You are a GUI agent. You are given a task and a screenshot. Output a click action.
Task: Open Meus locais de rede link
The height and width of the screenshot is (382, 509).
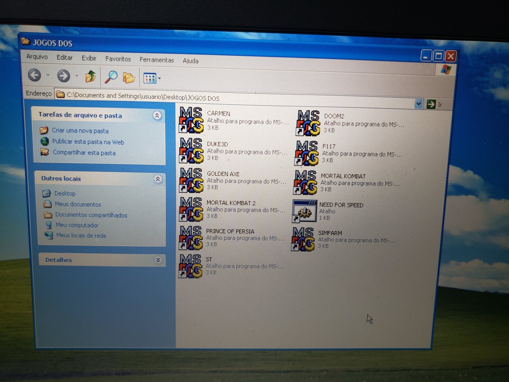point(81,236)
